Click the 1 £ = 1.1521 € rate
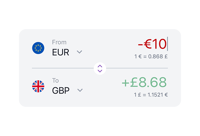The image size is (200, 136). click(x=151, y=95)
